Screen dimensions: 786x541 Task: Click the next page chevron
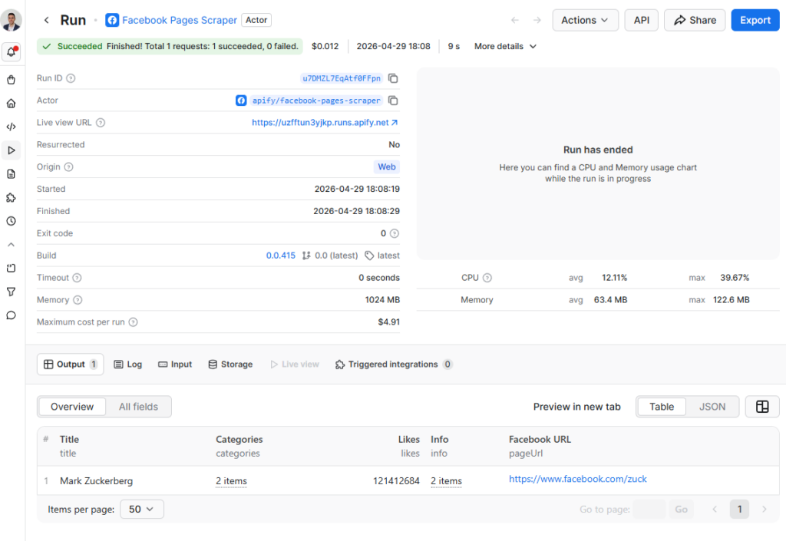pyautogui.click(x=764, y=510)
